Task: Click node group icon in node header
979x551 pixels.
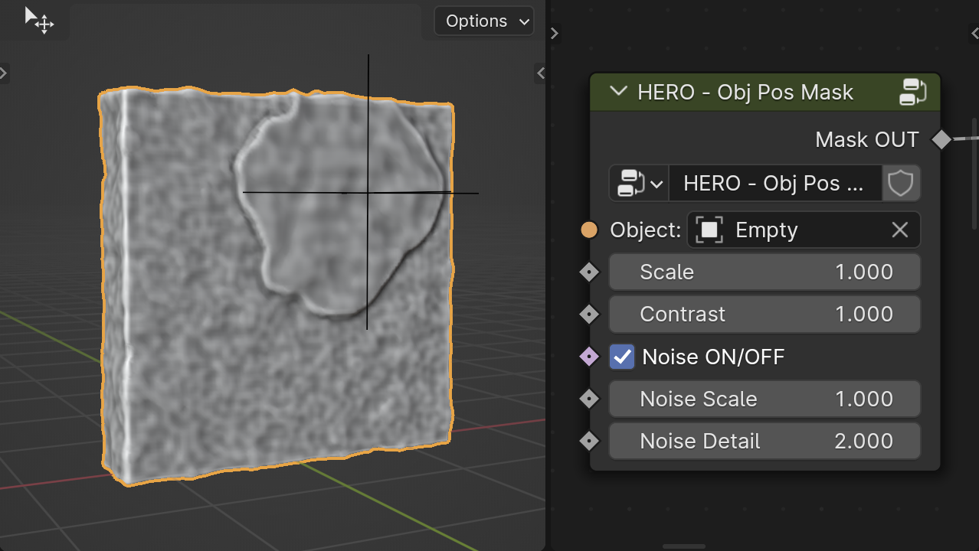Action: pos(912,92)
